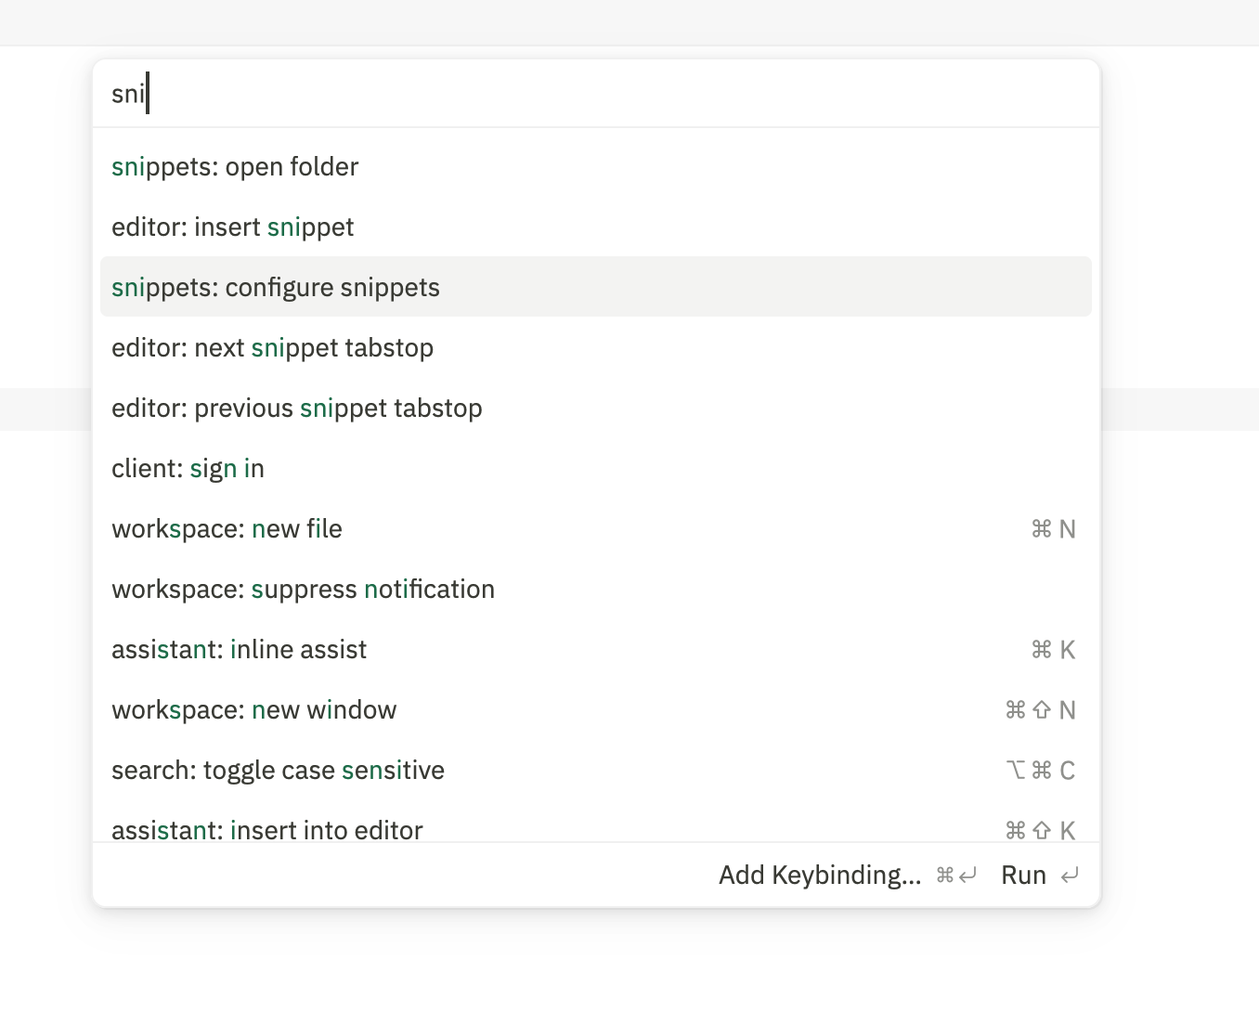Run "workspace: new file" command

pos(227,529)
